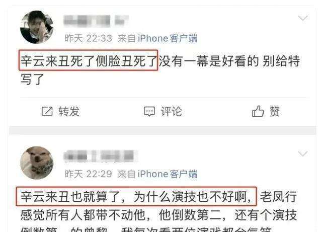Open first post text "辛云来丑死了侧脸丑死了"

[89, 61]
